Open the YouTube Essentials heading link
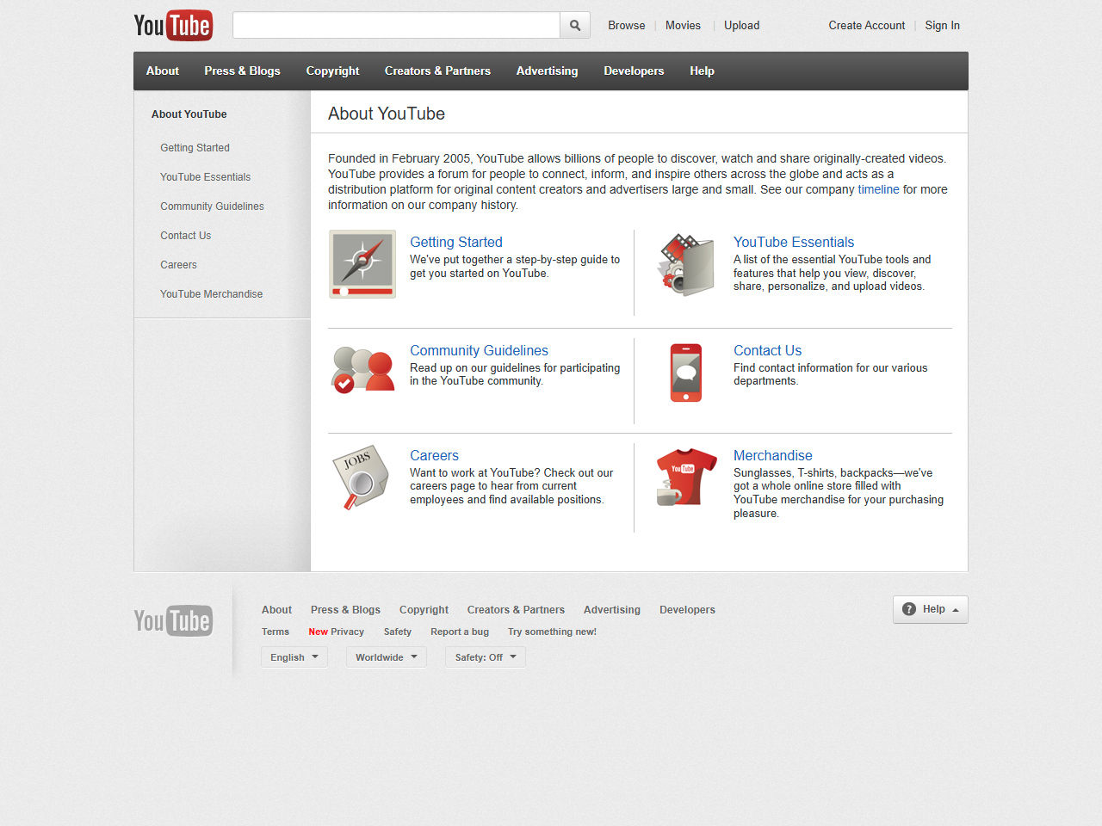Screen dimensions: 1102x826 [794, 243]
